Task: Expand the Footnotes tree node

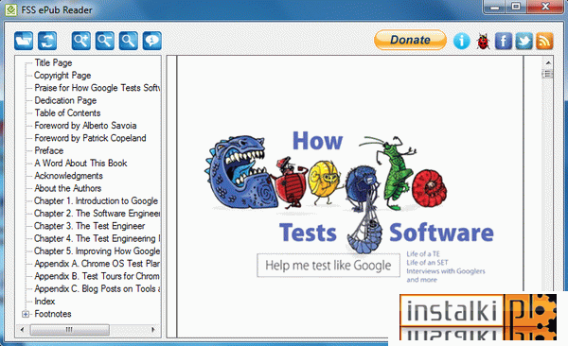Action: 26,314
